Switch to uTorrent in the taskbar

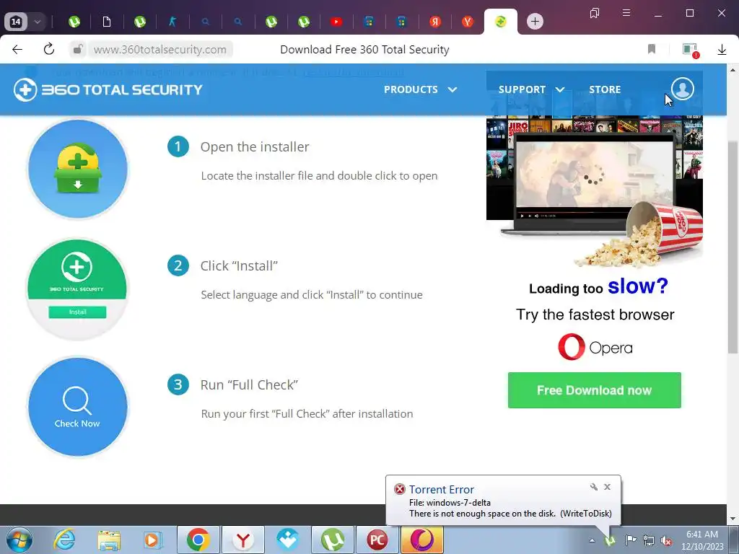point(332,540)
